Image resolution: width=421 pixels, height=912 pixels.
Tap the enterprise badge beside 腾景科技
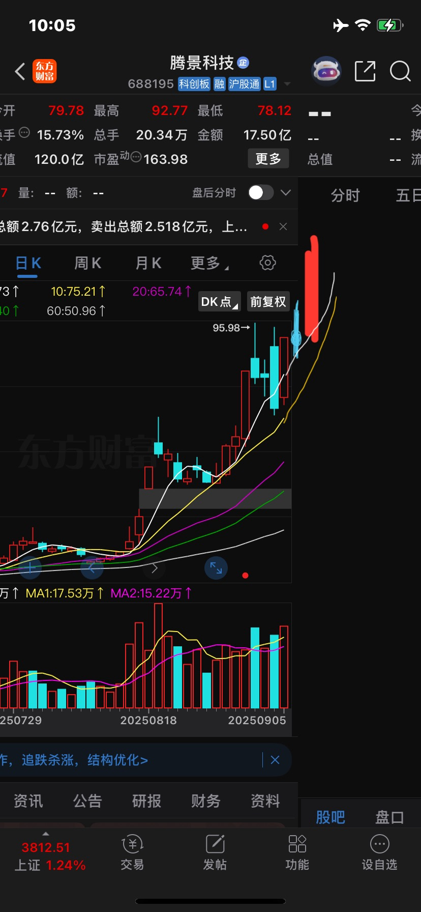tap(243, 62)
